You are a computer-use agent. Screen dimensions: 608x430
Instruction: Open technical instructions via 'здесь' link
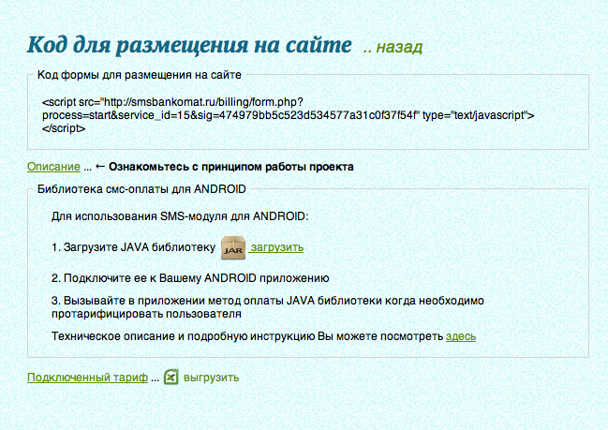461,336
